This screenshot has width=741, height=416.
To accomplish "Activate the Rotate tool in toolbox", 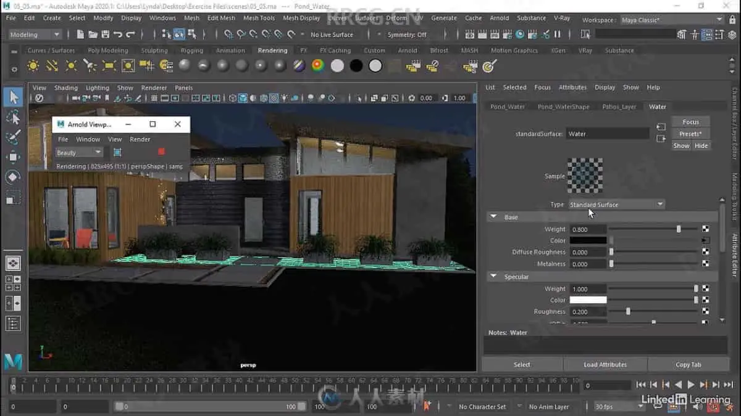I will [13, 177].
